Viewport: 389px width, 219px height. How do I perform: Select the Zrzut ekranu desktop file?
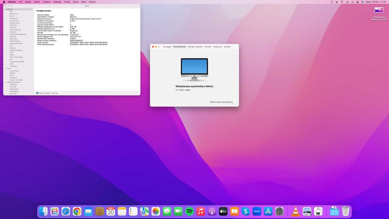pyautogui.click(x=379, y=13)
